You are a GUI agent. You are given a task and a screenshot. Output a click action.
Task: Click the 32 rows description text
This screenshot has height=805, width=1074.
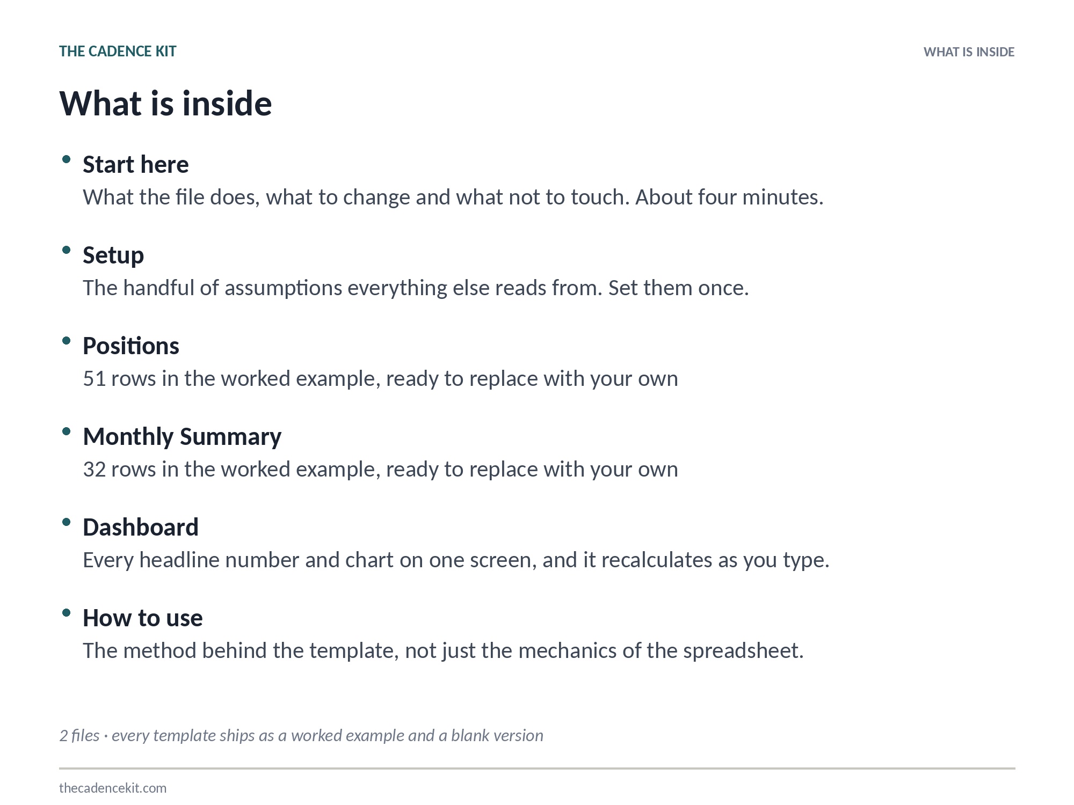point(380,470)
